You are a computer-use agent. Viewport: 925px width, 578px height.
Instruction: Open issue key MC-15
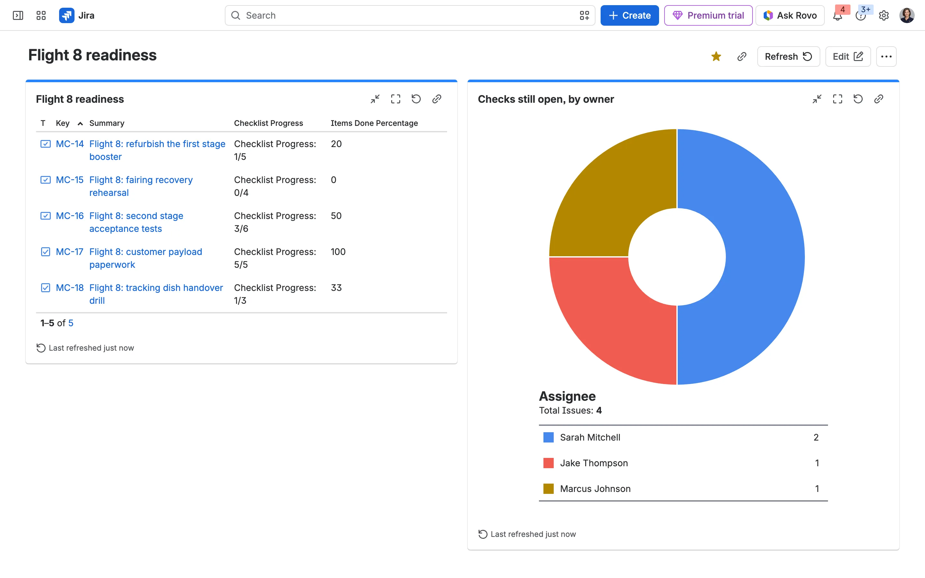coord(70,180)
